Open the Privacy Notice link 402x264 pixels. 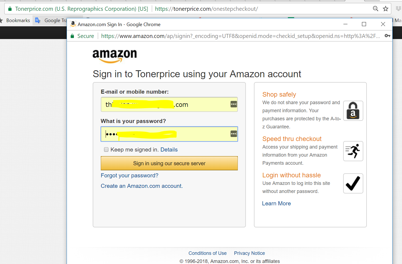(x=249, y=253)
